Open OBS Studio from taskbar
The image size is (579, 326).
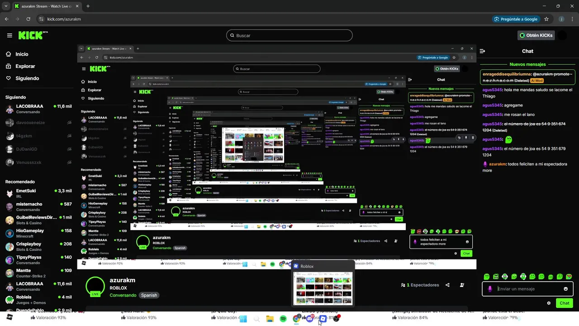(x=336, y=319)
